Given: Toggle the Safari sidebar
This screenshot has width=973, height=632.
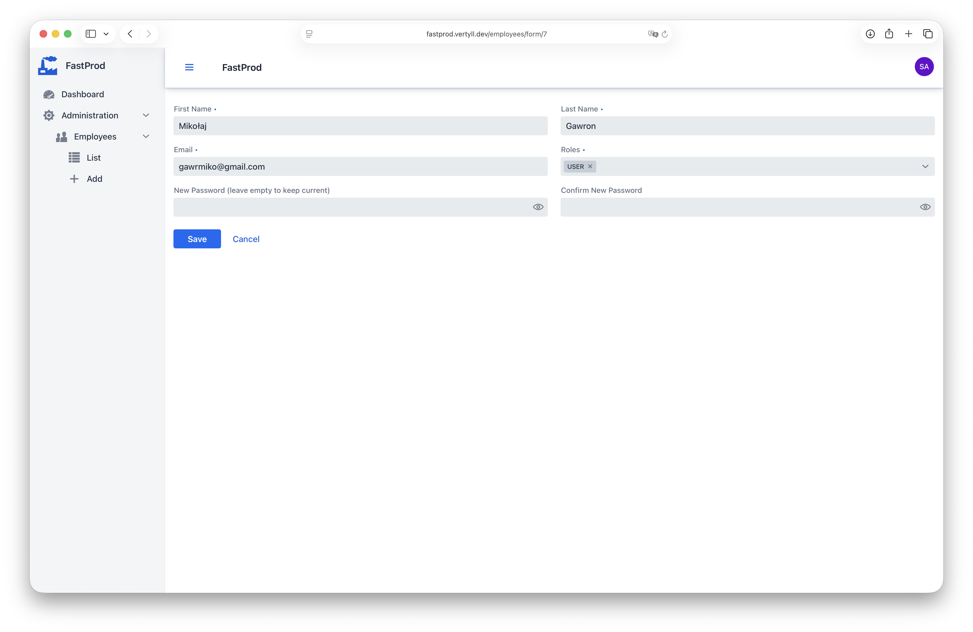Looking at the screenshot, I should 91,34.
